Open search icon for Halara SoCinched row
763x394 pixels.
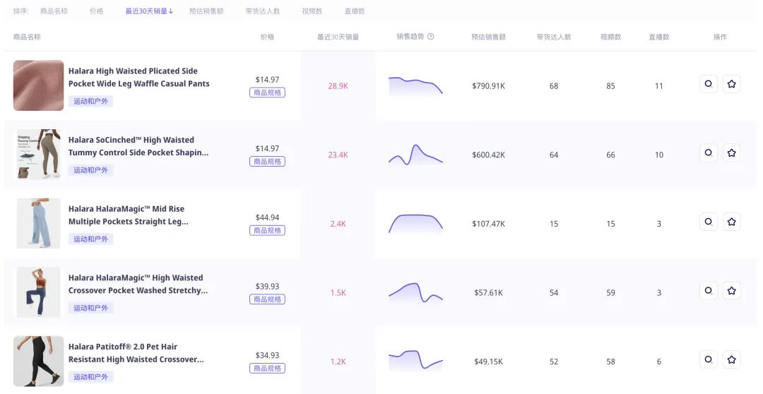pos(709,153)
